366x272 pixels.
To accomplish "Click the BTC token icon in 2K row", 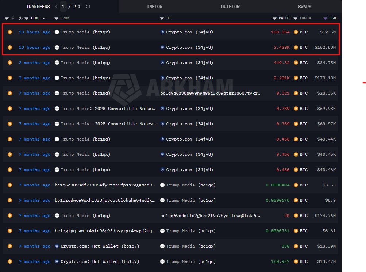I will pos(296,216).
